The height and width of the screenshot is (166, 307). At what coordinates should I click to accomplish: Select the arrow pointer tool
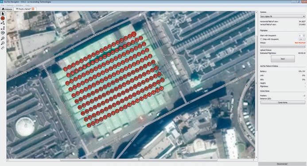pyautogui.click(x=3, y=14)
